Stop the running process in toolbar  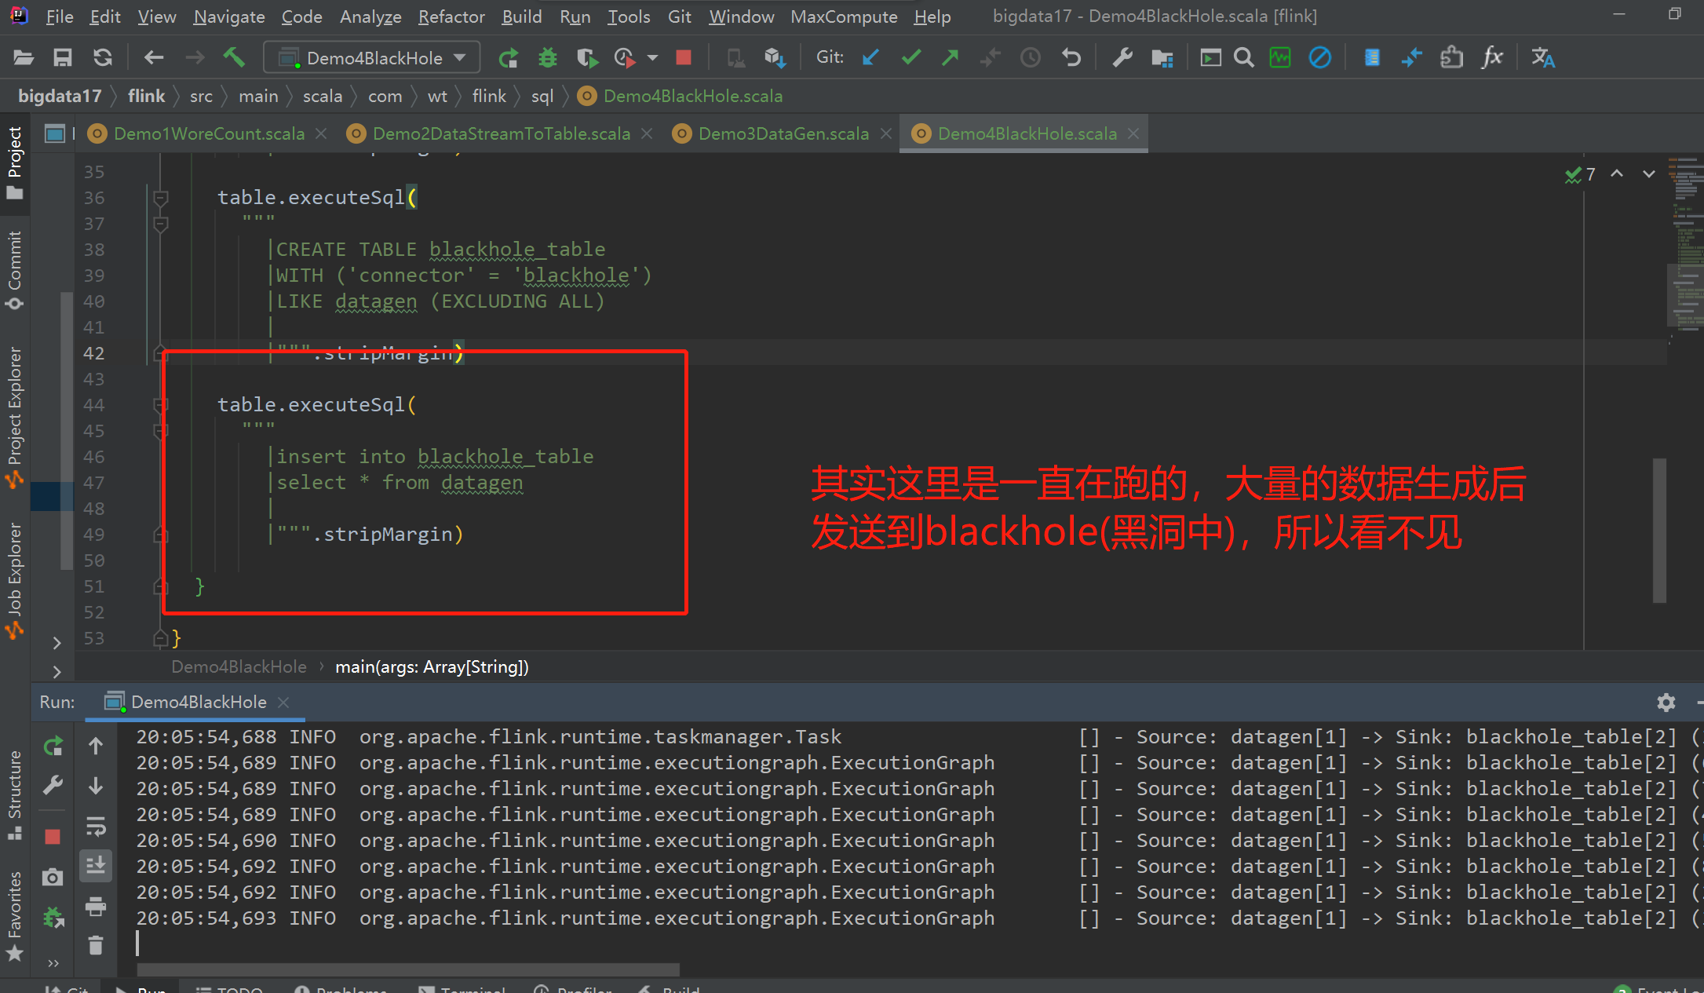[683, 57]
